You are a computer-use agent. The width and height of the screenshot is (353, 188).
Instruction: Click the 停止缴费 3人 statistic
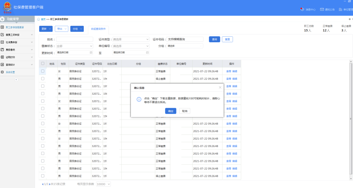(x=346, y=28)
